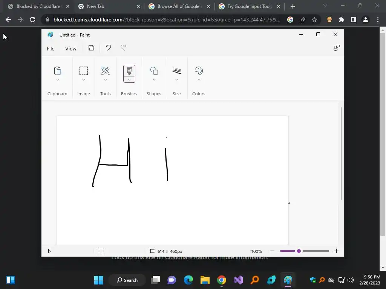
Task: Open the Shapes icon in ribbon
Action: [154, 71]
